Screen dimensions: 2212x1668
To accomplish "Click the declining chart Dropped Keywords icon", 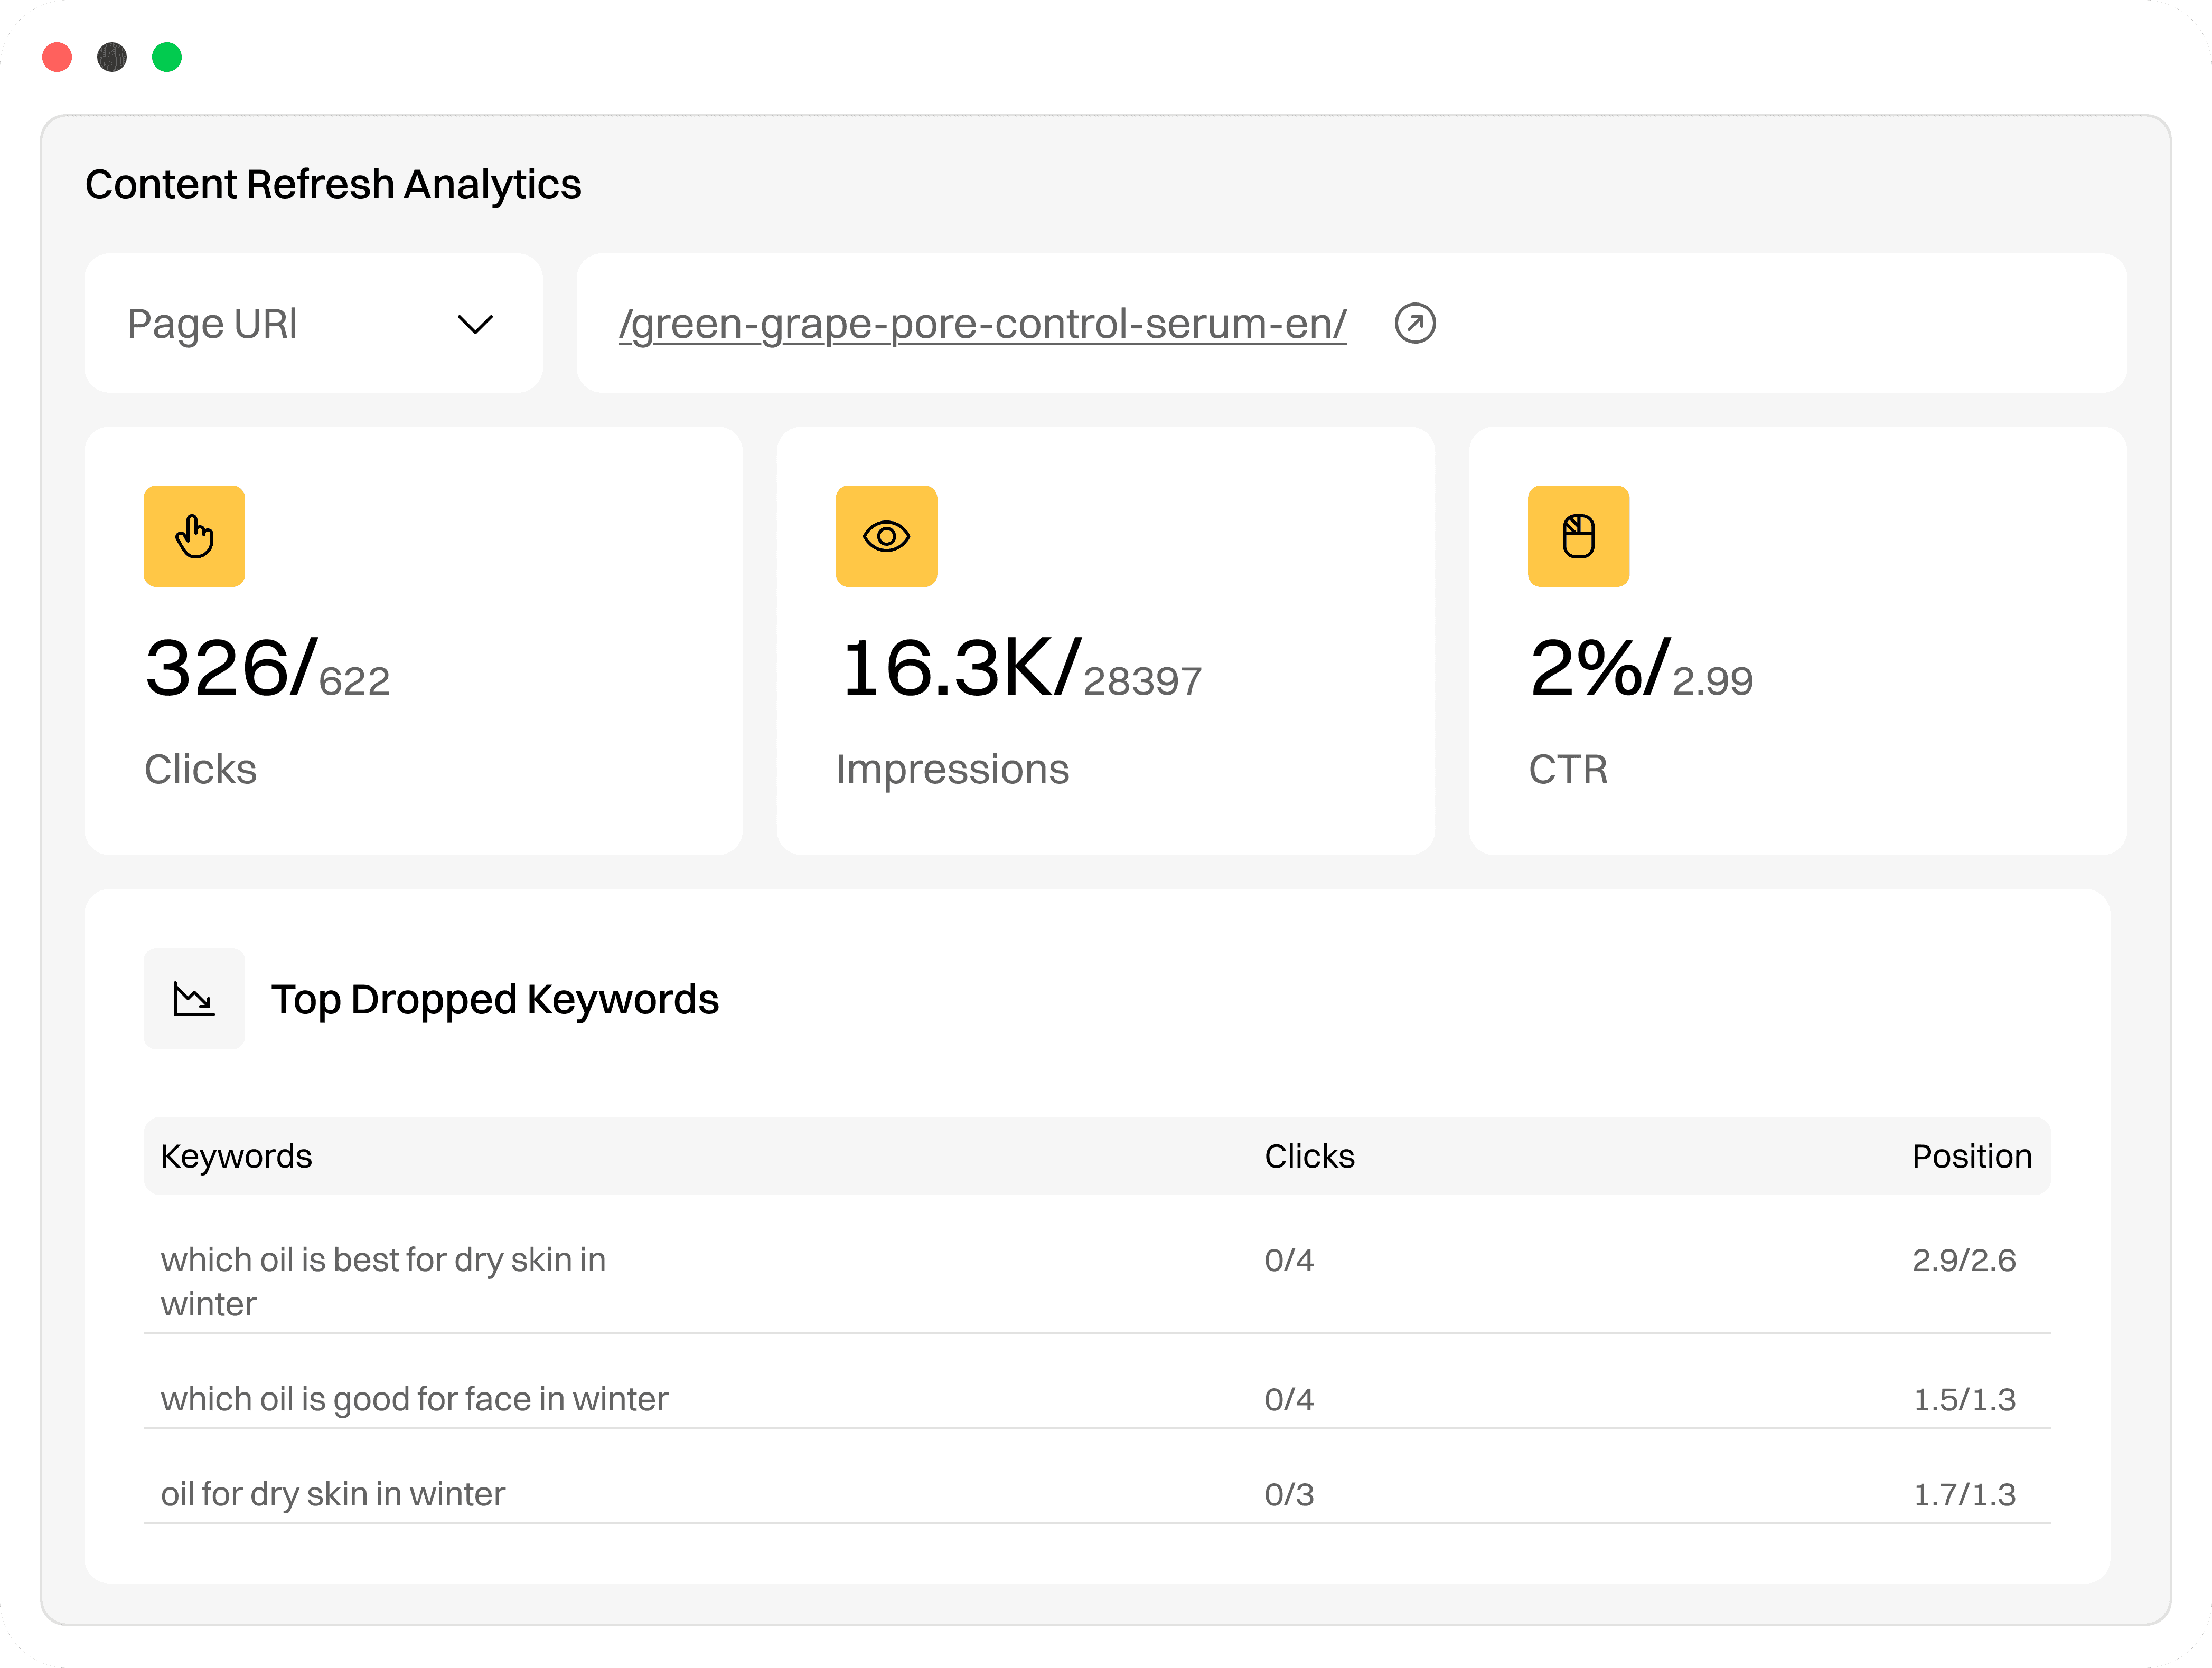I will coord(194,998).
